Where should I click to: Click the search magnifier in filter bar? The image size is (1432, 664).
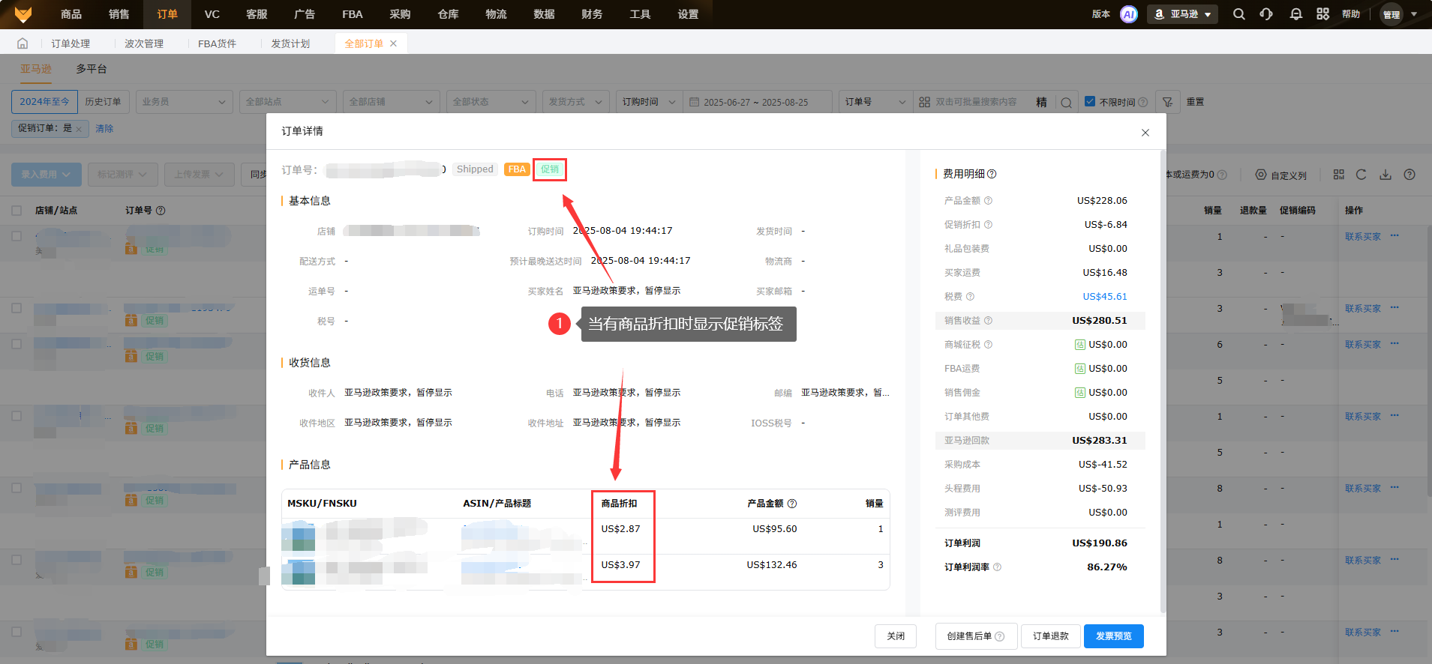click(x=1066, y=103)
